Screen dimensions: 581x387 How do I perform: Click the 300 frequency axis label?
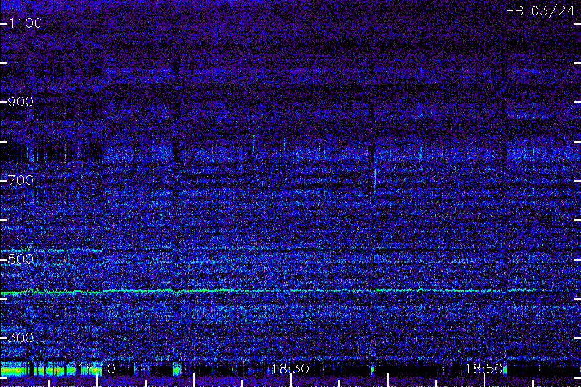[x=21, y=338]
